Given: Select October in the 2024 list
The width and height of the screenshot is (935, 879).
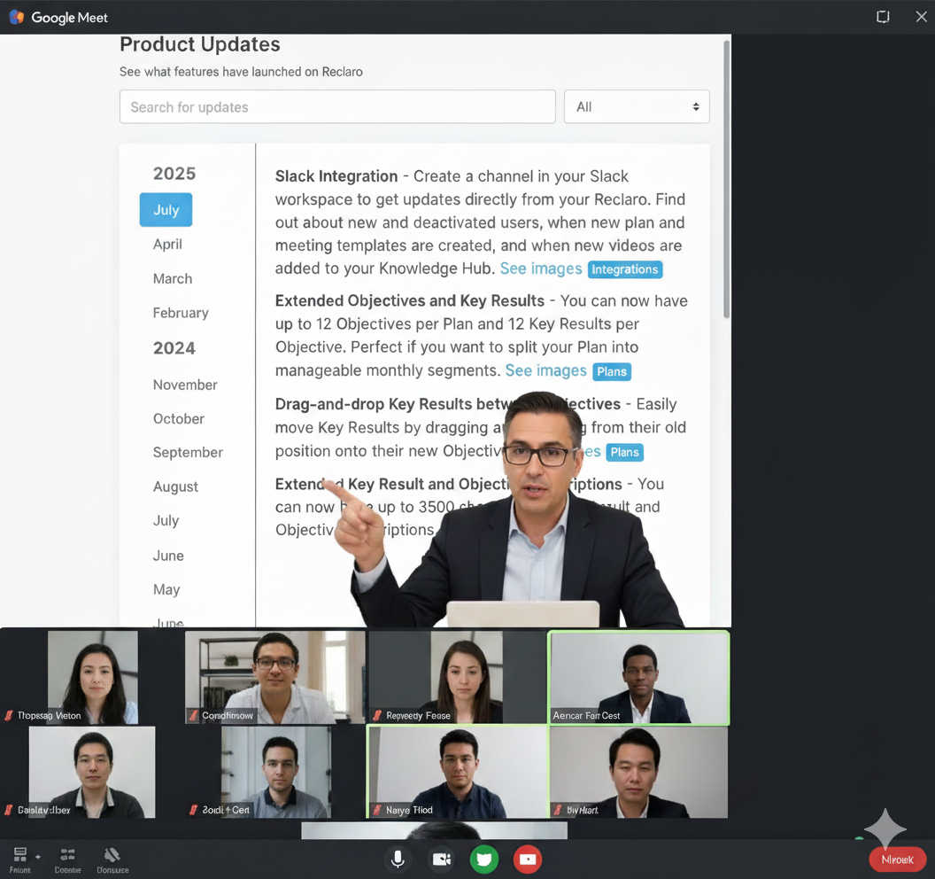Looking at the screenshot, I should click(178, 419).
